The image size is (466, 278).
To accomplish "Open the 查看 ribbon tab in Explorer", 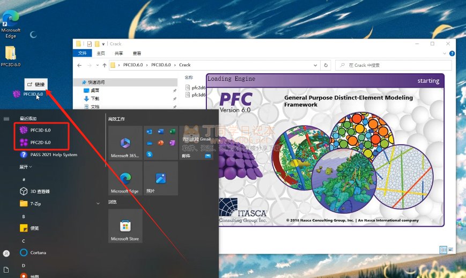I will pyautogui.click(x=137, y=53).
